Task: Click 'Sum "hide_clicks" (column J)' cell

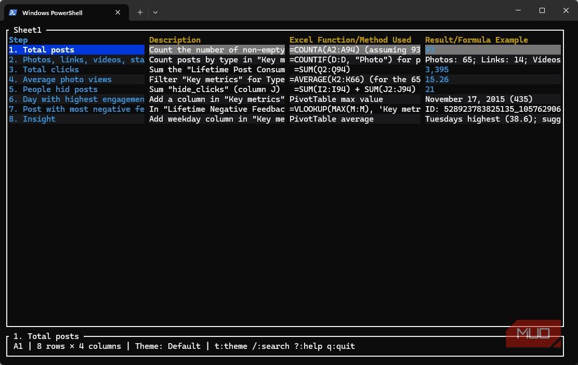Action: point(217,89)
